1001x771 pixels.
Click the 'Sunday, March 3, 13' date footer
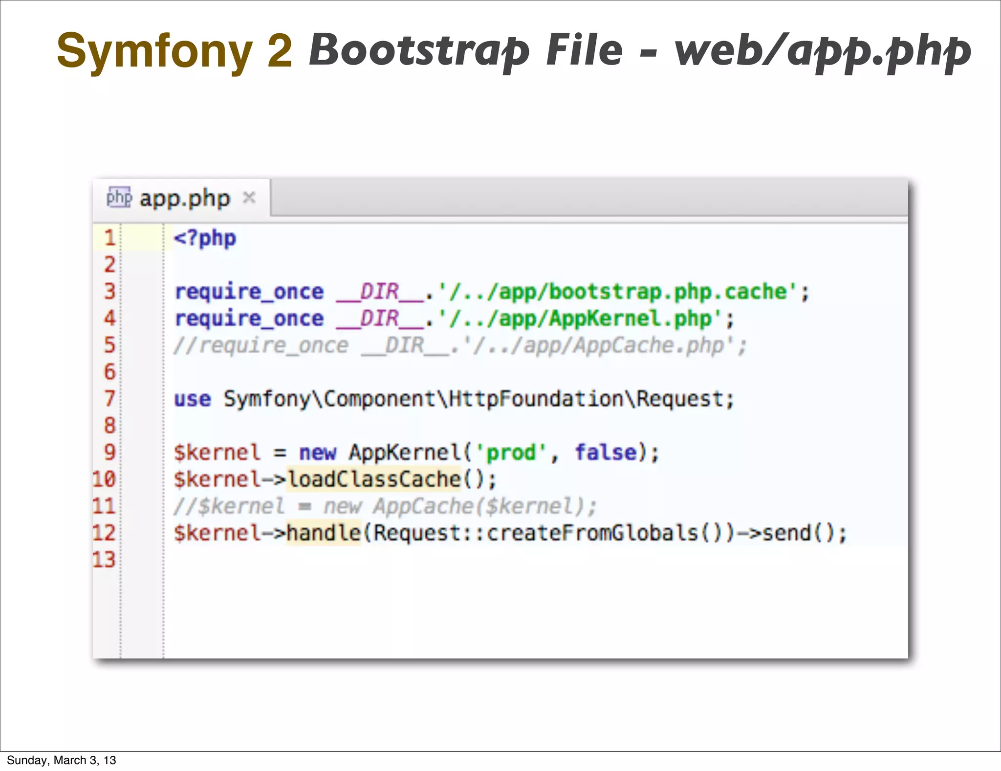(x=62, y=760)
